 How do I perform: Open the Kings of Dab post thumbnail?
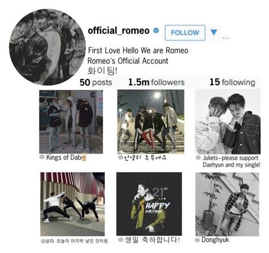click(71, 122)
